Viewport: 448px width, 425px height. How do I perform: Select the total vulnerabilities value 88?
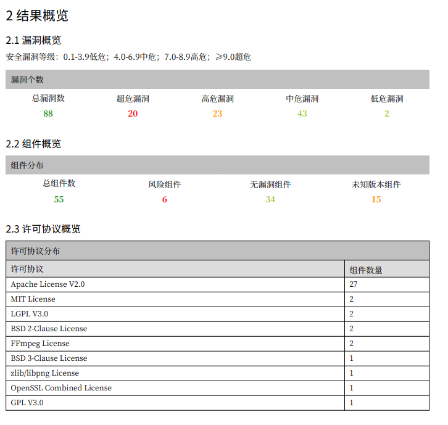[x=48, y=113]
